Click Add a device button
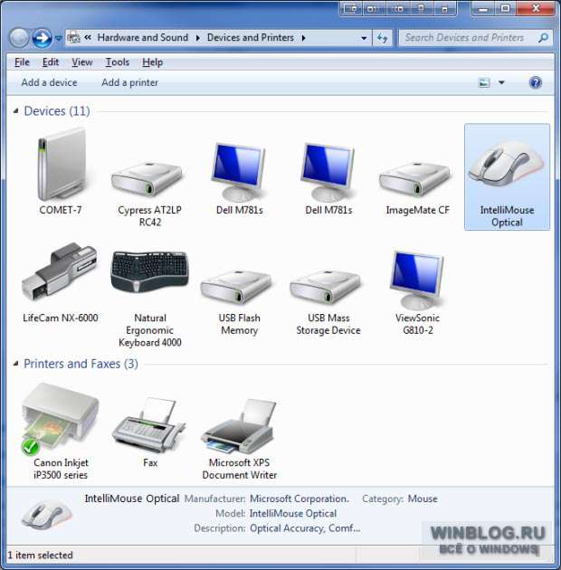Screen dimensions: 561x570 (49, 83)
